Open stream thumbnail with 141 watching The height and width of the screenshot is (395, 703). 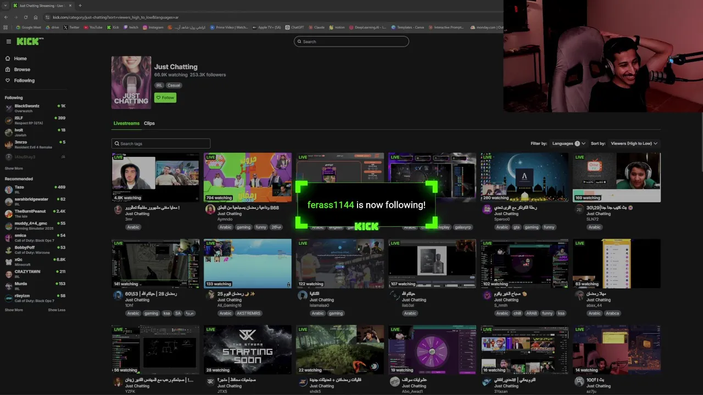pyautogui.click(x=155, y=263)
